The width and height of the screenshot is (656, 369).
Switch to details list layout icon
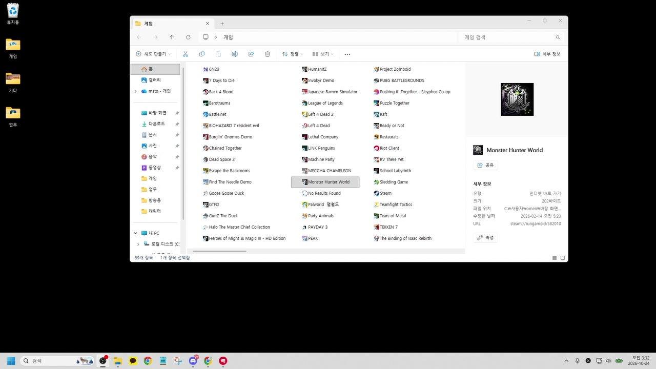555,258
